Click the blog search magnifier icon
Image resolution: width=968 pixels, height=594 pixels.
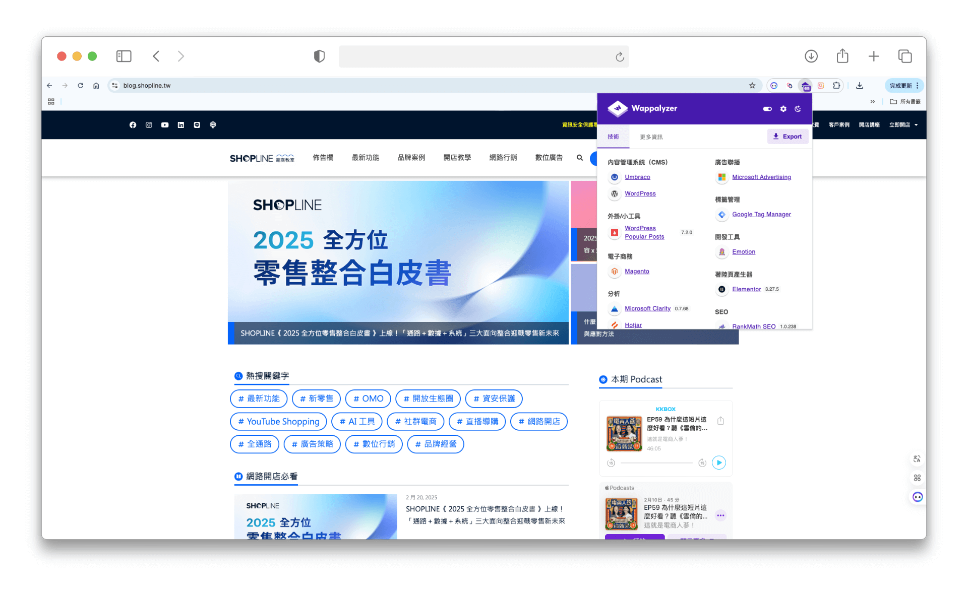point(580,158)
